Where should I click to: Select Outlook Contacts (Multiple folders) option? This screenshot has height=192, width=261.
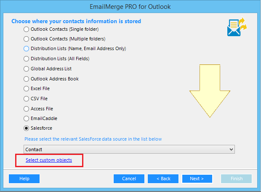coord(27,39)
